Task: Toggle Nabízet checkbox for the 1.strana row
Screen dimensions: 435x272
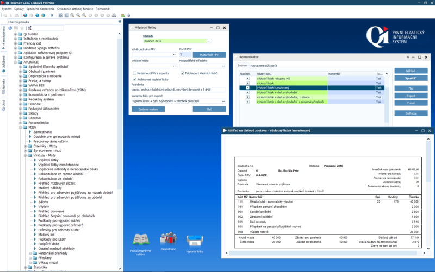Action: [x=248, y=97]
